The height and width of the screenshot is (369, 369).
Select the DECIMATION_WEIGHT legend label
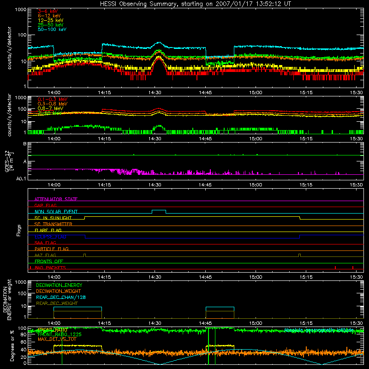(x=59, y=291)
